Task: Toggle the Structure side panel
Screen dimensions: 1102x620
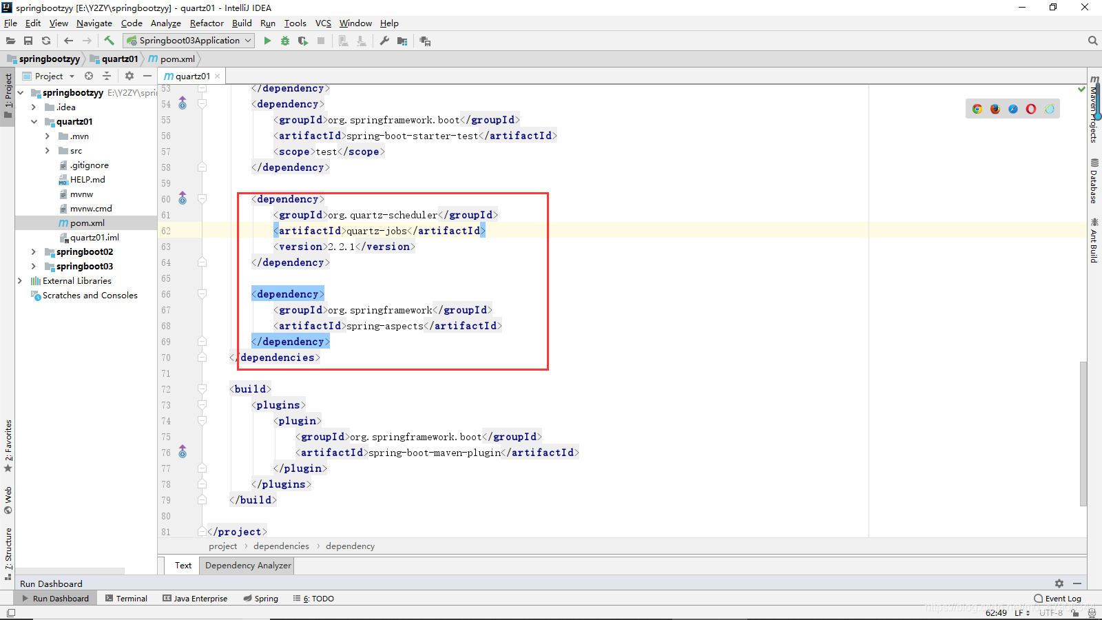Action: 8,554
